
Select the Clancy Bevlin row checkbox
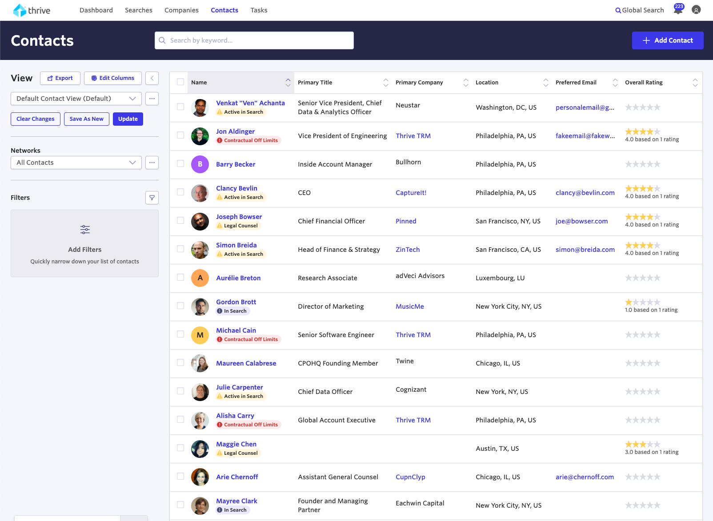[x=180, y=192]
